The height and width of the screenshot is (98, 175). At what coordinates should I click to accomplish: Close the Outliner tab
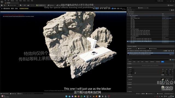coord(147,8)
